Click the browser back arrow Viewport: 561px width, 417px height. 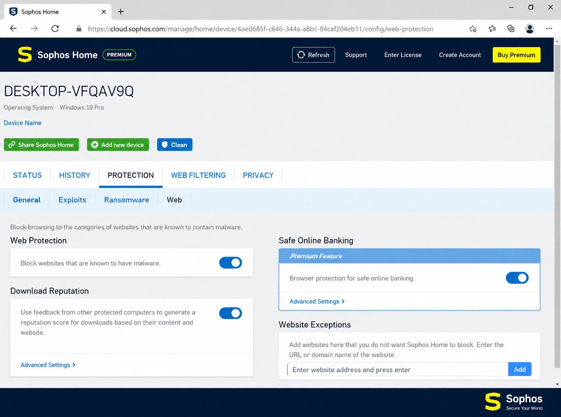(x=14, y=29)
